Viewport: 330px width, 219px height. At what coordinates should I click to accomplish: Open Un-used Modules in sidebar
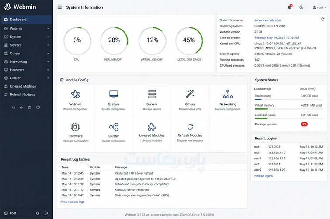point(26,86)
